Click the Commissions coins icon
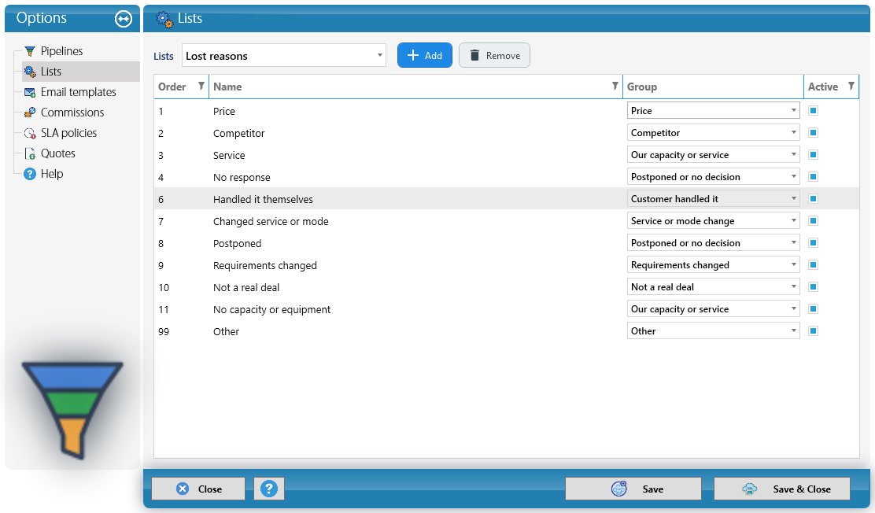The image size is (875, 513). tap(30, 113)
